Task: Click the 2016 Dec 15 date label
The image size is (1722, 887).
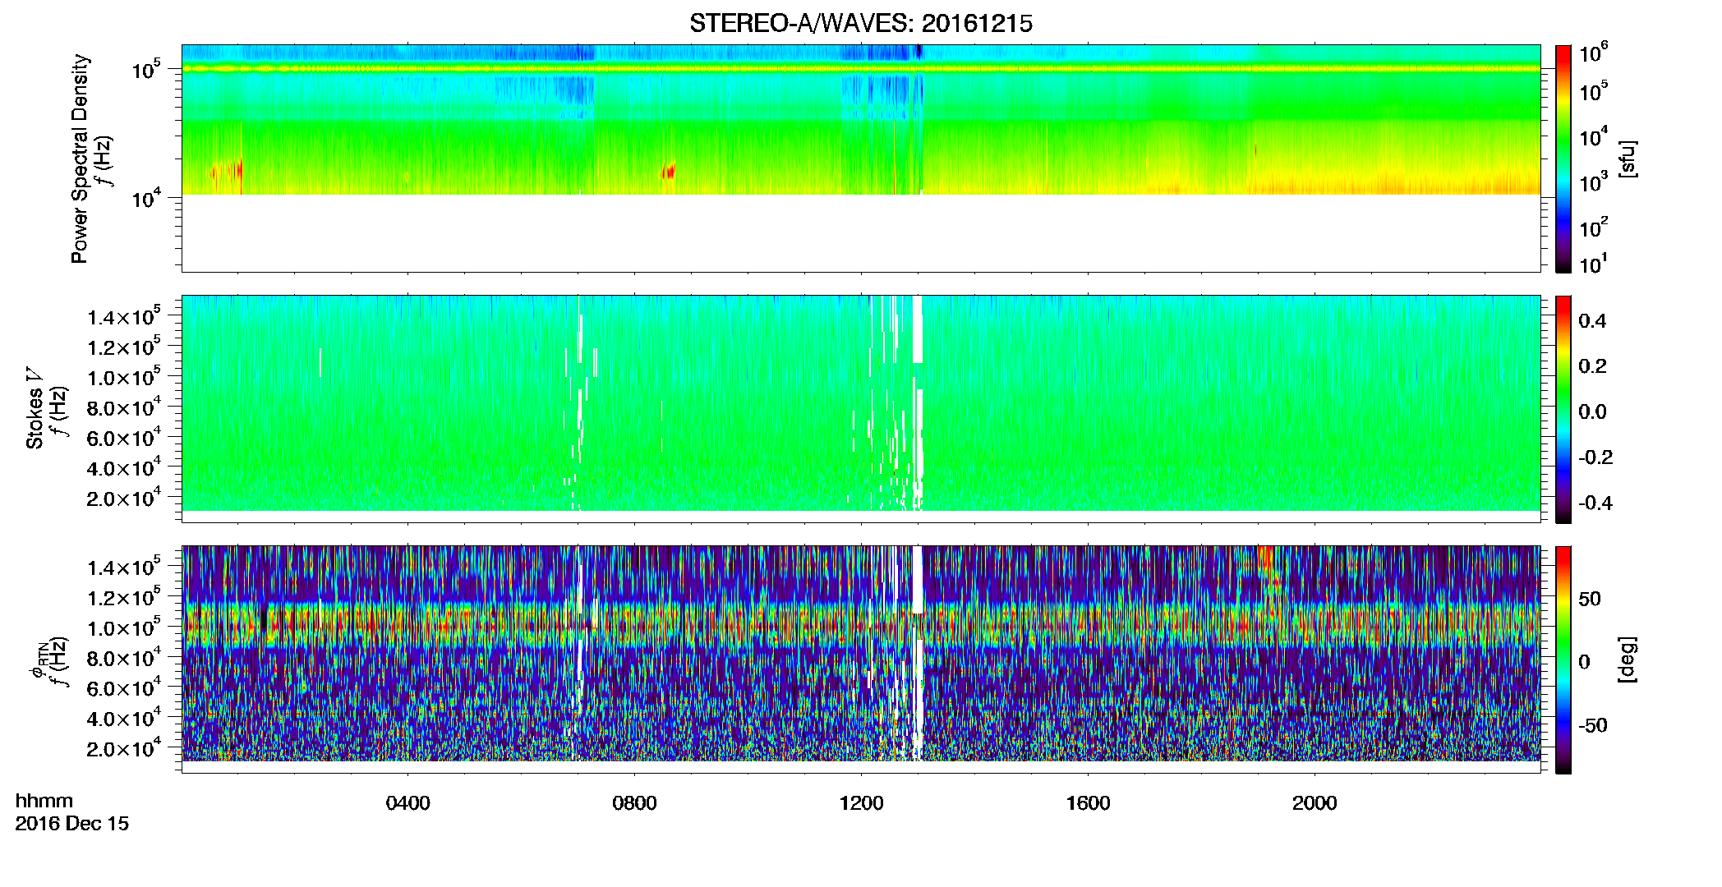Action: (72, 824)
